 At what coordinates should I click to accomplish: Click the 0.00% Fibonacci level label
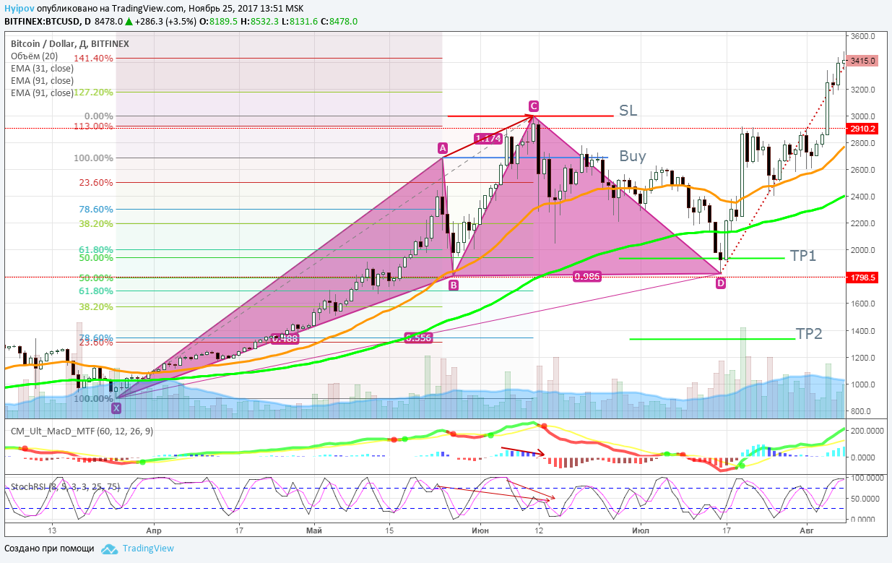coord(99,116)
